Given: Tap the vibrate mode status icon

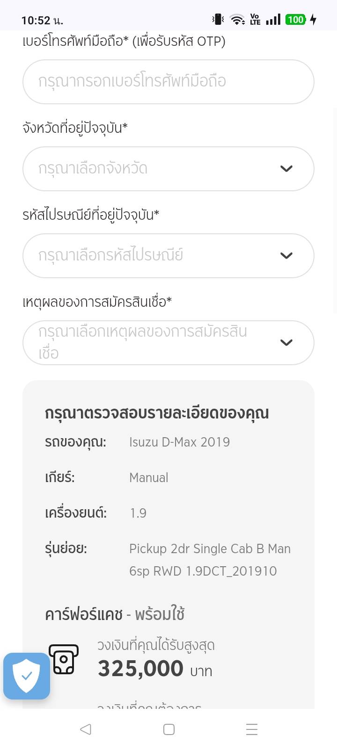Looking at the screenshot, I should pyautogui.click(x=218, y=20).
